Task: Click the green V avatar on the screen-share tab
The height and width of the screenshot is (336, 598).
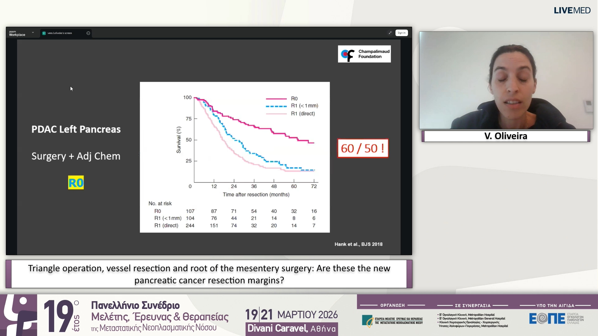Action: [44, 33]
